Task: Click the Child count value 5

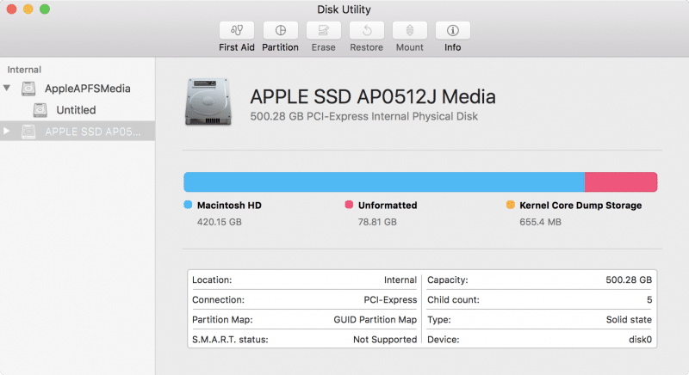Action: coord(649,299)
